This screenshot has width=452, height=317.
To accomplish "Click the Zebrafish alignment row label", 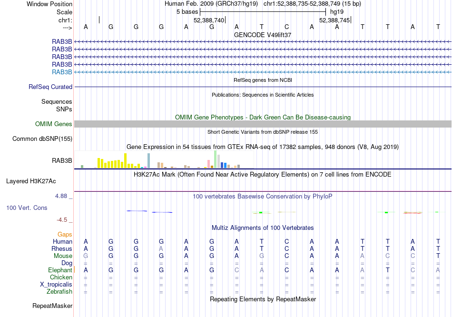I will (x=59, y=292).
